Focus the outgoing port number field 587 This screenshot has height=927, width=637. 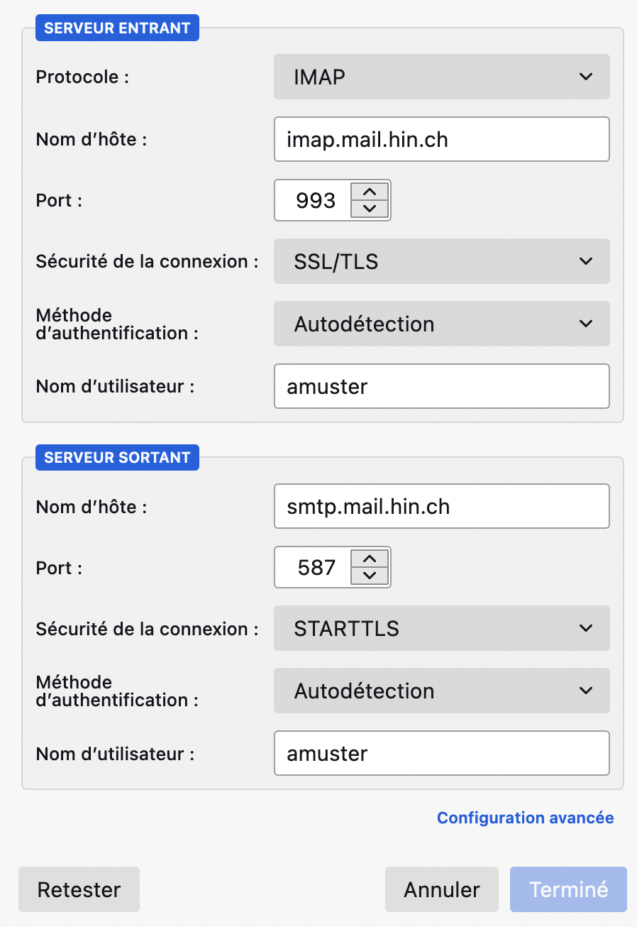(x=313, y=567)
